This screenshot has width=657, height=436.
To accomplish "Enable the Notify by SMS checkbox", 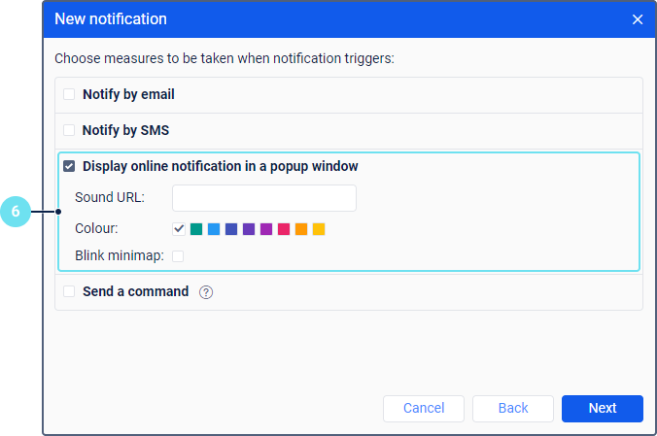I will point(69,130).
